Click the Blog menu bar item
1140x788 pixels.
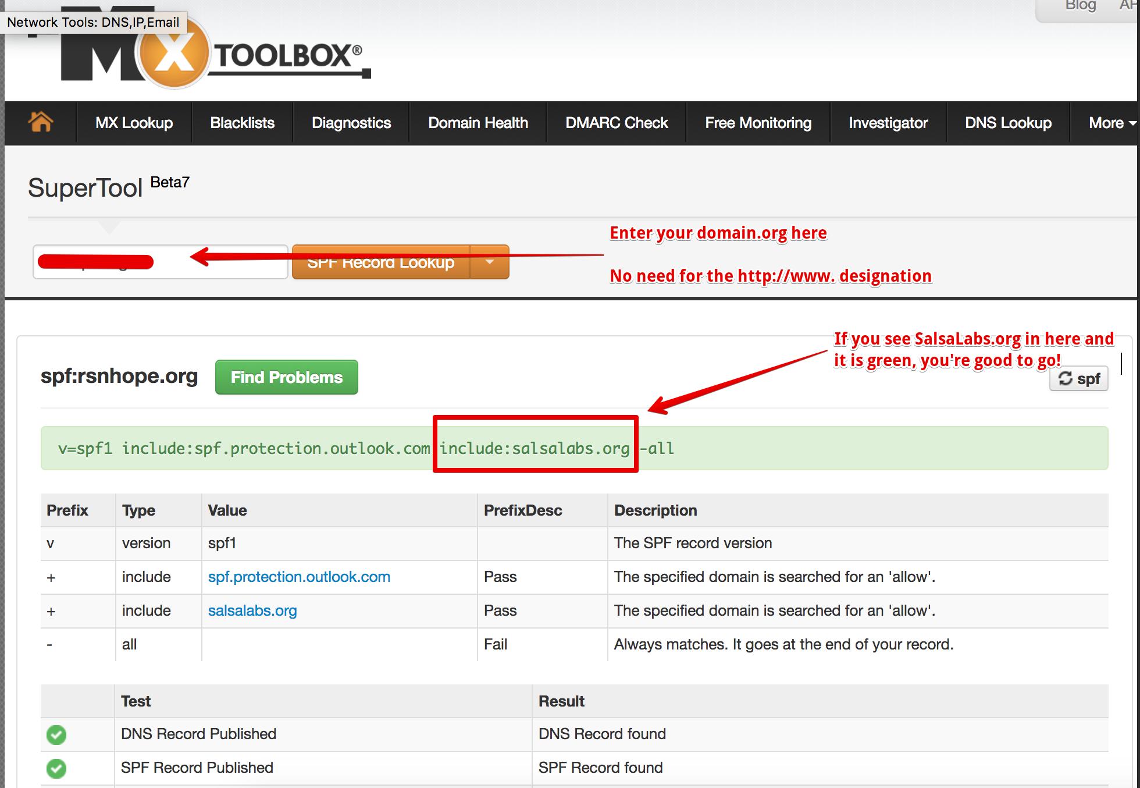(x=1074, y=6)
